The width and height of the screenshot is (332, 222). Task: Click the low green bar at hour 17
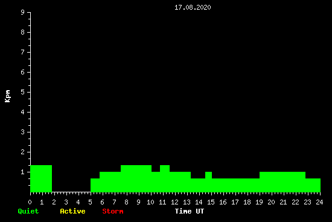[x=235, y=185]
